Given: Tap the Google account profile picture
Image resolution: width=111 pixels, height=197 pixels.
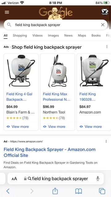Looking at the screenshot, I should coord(105,12).
